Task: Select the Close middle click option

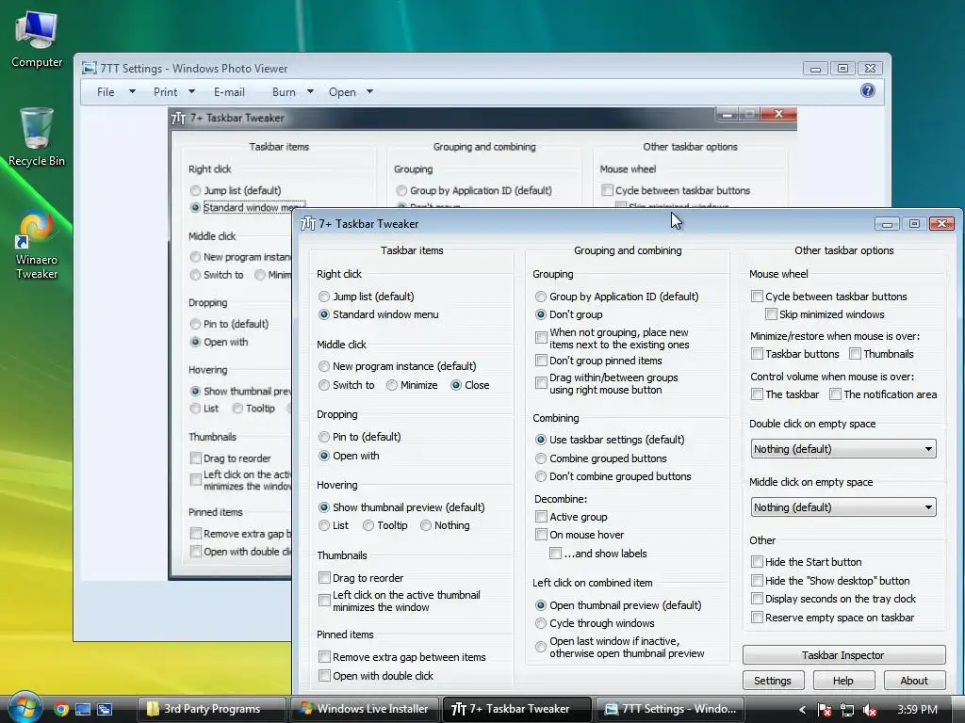Action: click(469, 385)
